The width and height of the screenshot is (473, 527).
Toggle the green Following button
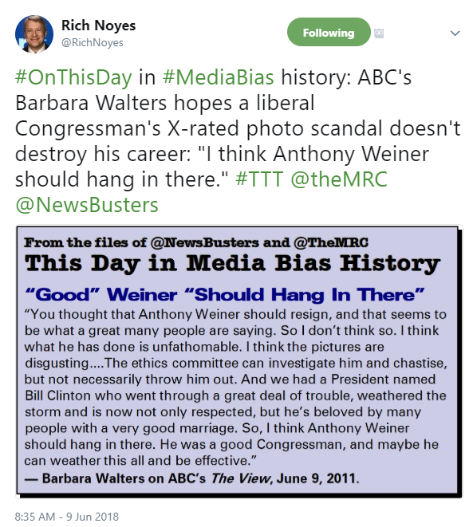pos(329,32)
